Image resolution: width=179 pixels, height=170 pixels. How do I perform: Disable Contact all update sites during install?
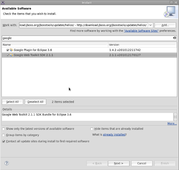click(x=4, y=141)
